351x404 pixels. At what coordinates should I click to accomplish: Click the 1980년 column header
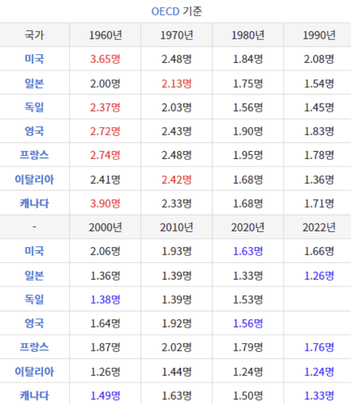(x=248, y=35)
